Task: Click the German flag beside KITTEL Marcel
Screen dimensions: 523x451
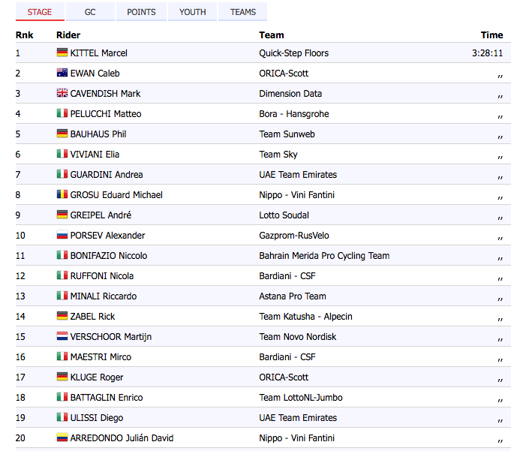Action: point(62,53)
